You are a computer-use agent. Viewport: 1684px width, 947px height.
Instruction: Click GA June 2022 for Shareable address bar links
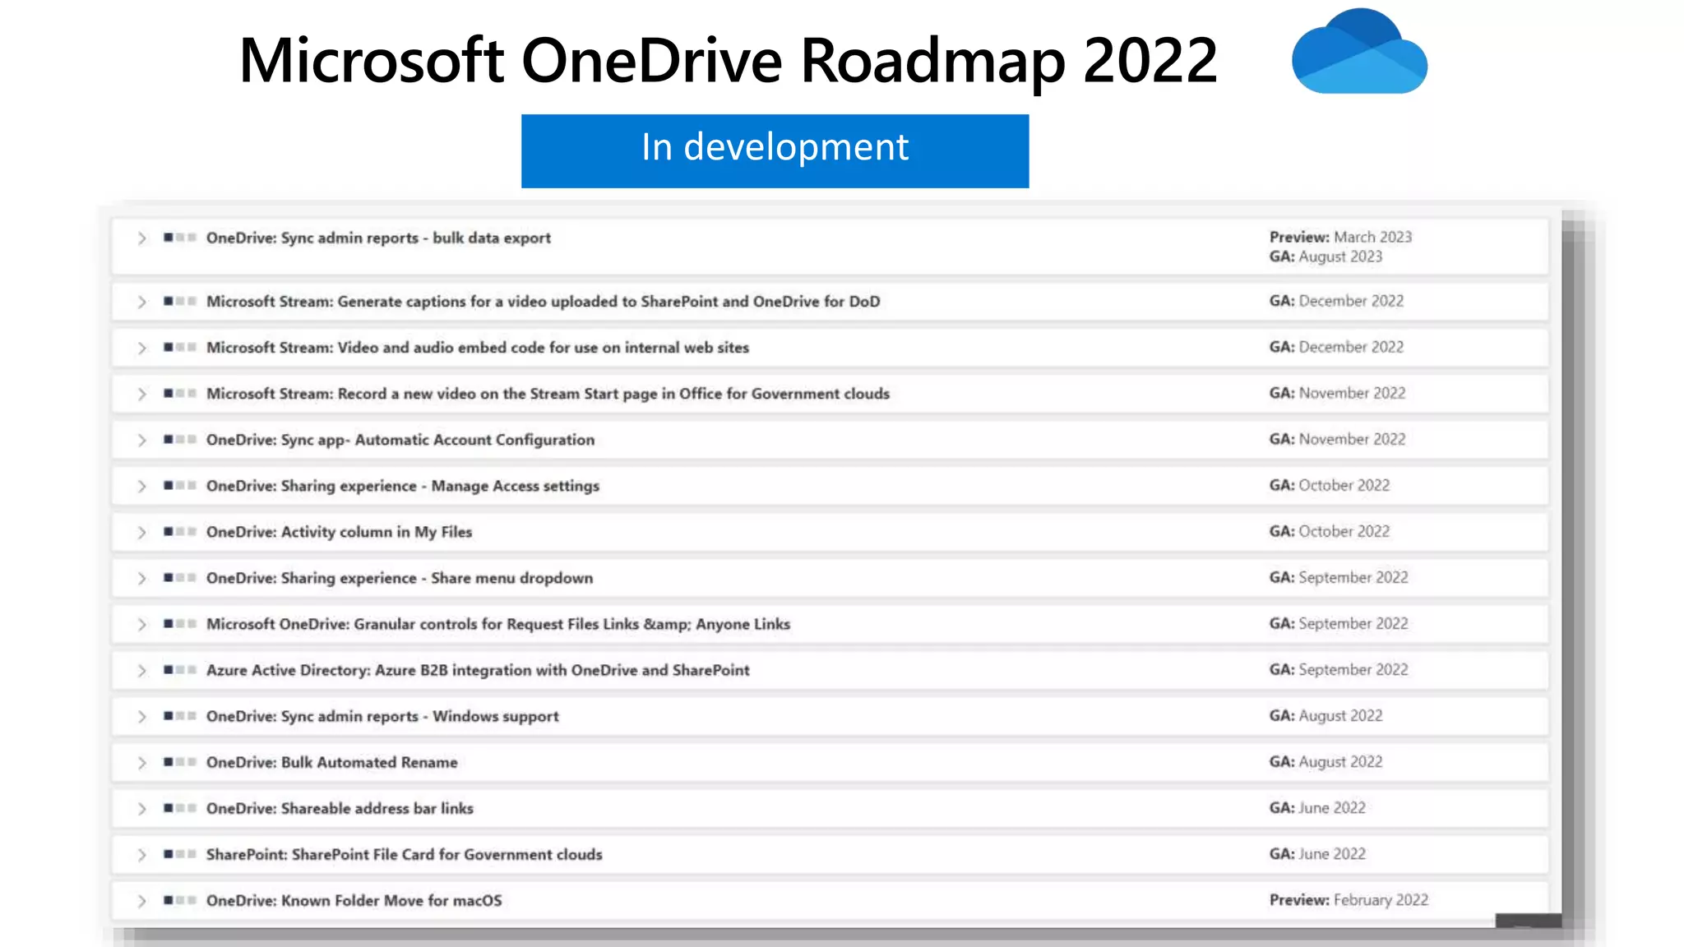click(x=1317, y=807)
